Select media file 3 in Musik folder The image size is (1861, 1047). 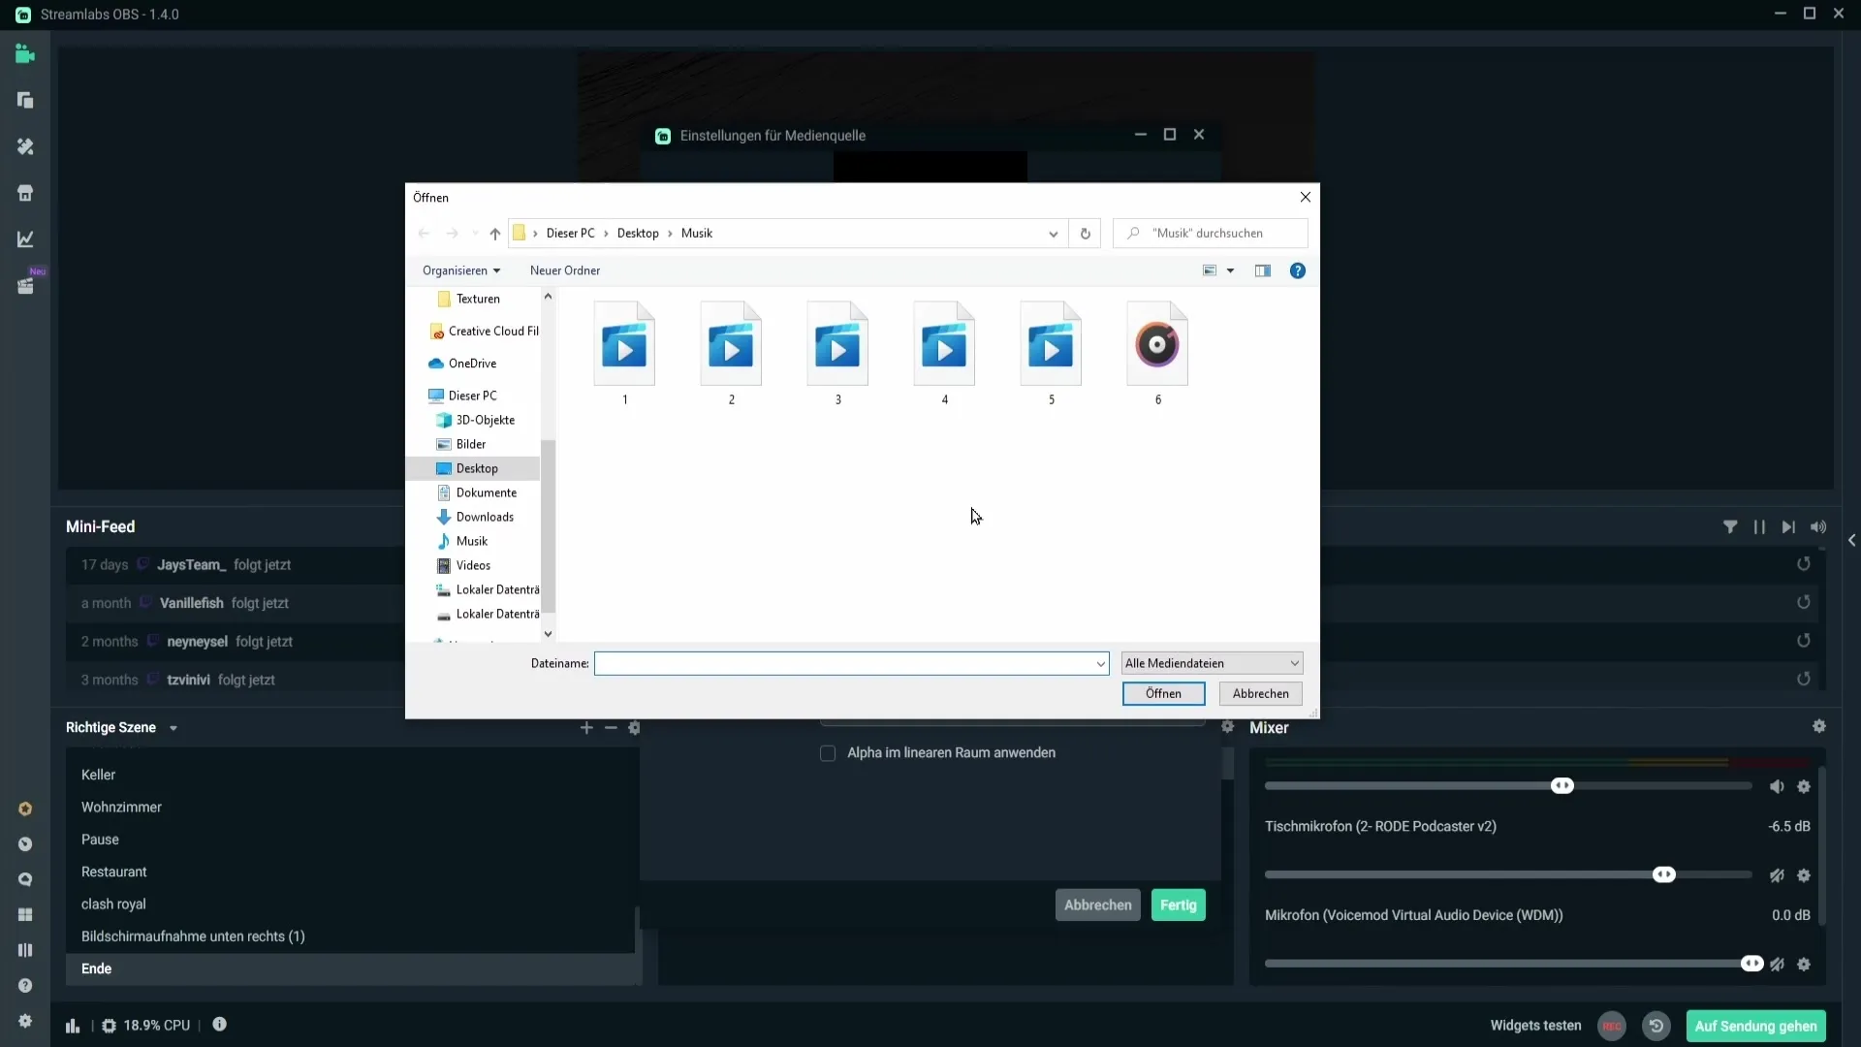tap(837, 355)
